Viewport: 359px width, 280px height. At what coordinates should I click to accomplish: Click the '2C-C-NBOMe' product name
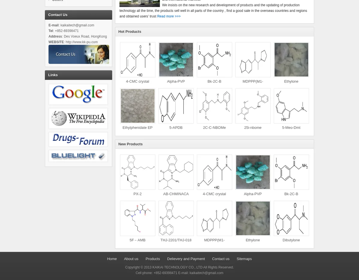tap(214, 127)
